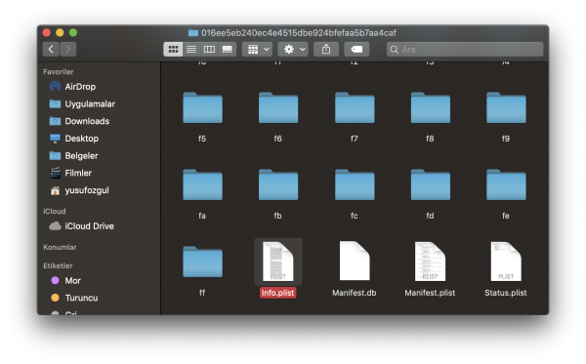This screenshot has width=586, height=364.
Task: Select the fe folder icon
Action: pos(506,184)
